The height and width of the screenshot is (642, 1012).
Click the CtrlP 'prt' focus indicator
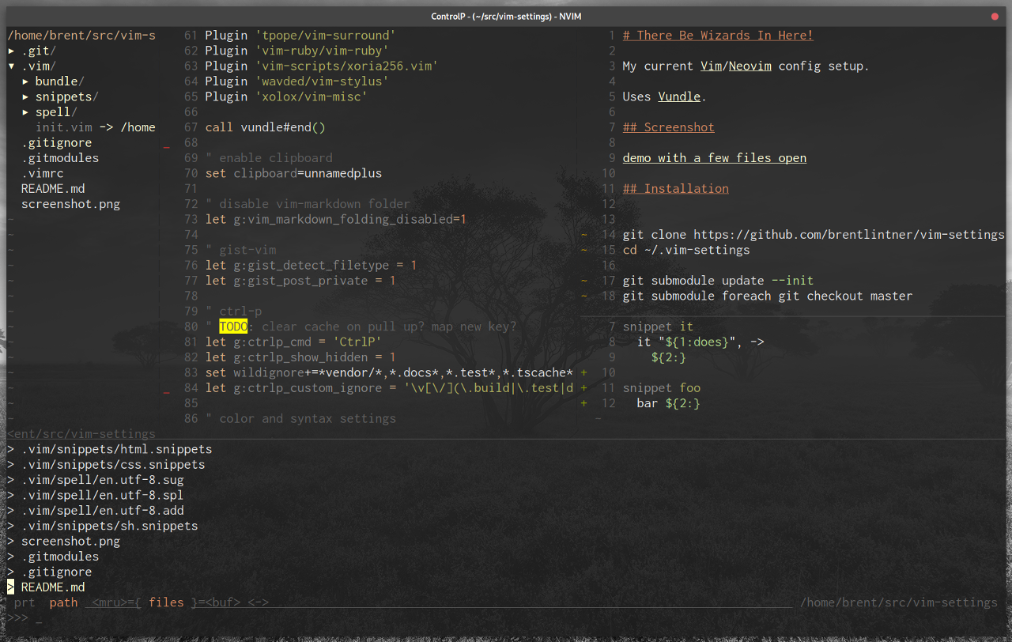click(x=25, y=602)
